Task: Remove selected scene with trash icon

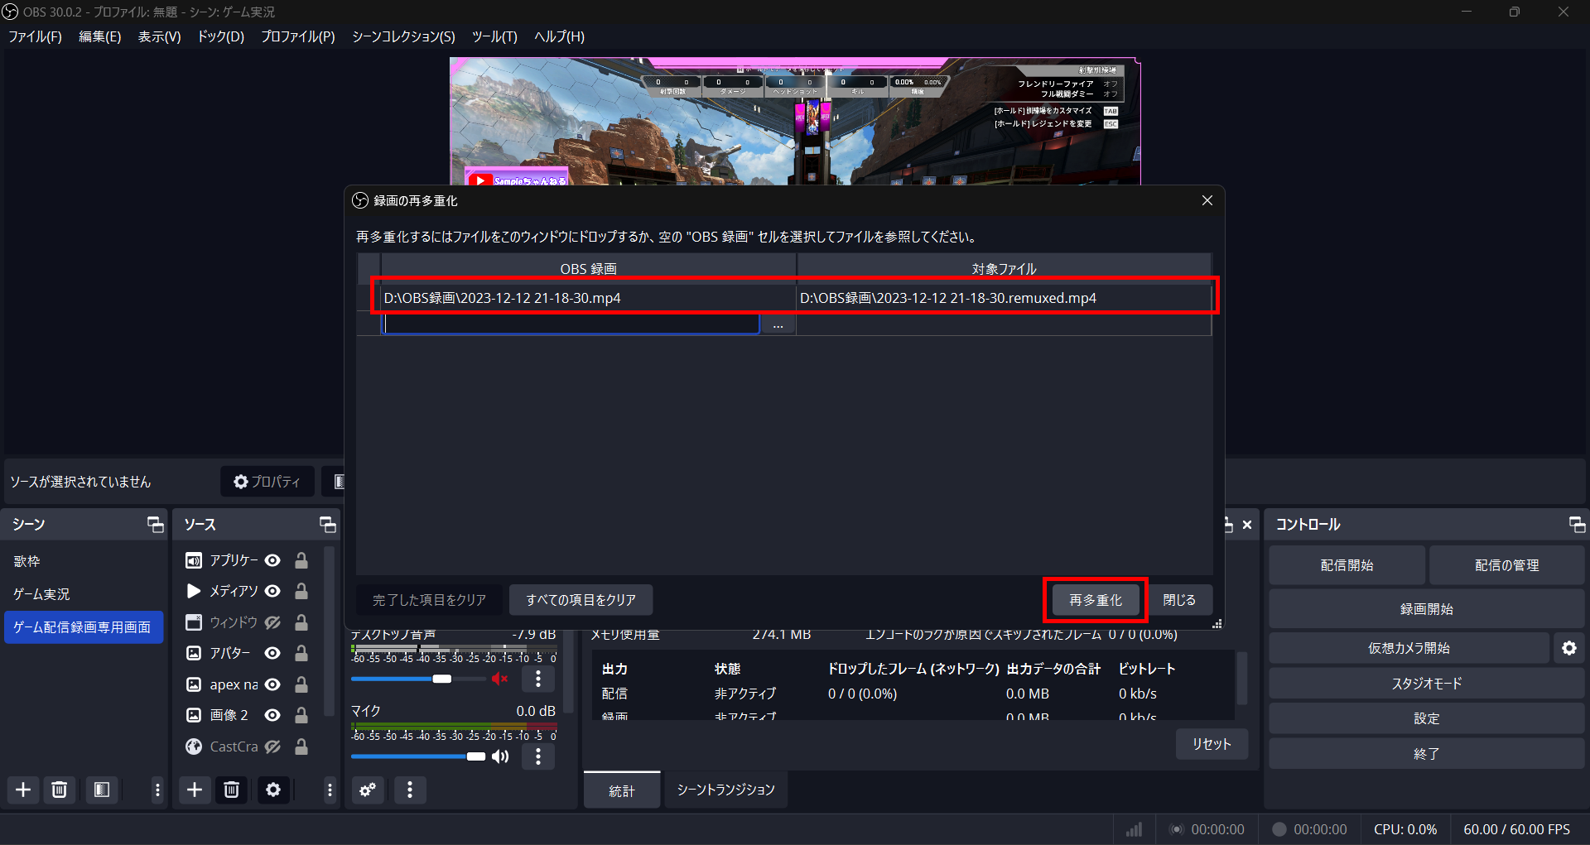Action: click(59, 790)
